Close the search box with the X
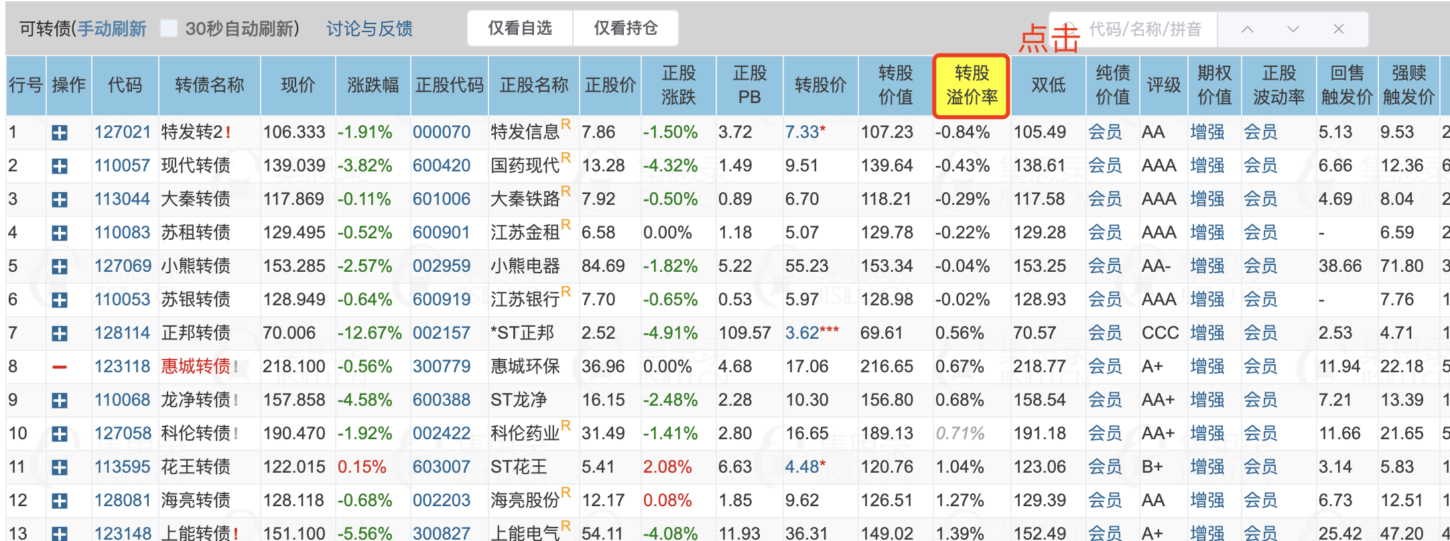This screenshot has height=541, width=1450. pos(1339,29)
